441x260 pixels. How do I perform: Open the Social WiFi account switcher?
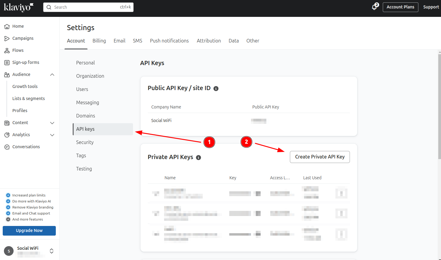(x=52, y=251)
